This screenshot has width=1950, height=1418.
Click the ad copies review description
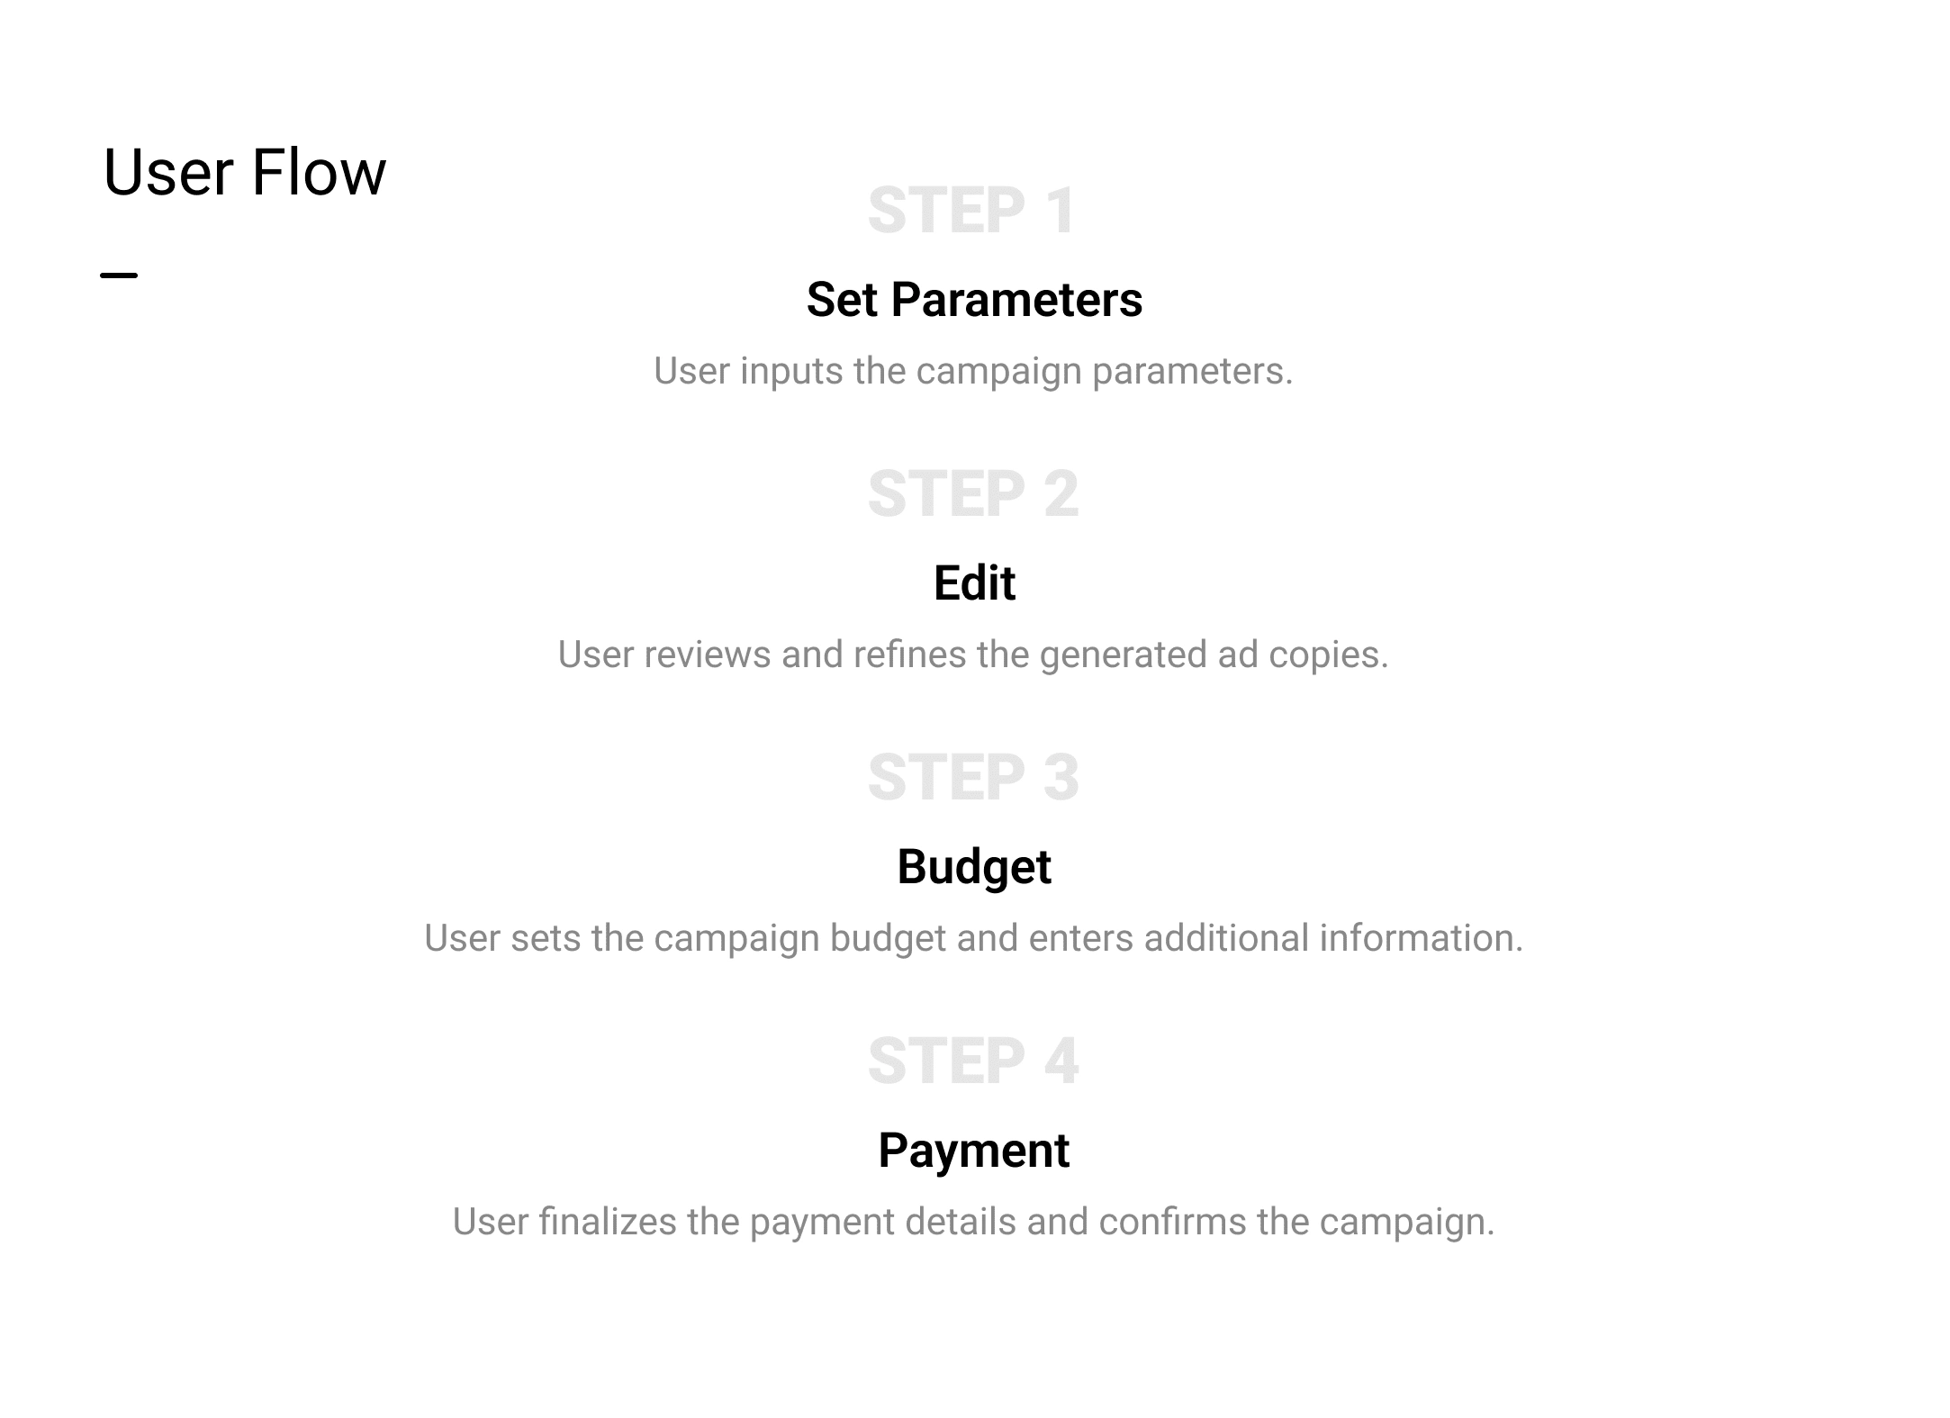[973, 655]
